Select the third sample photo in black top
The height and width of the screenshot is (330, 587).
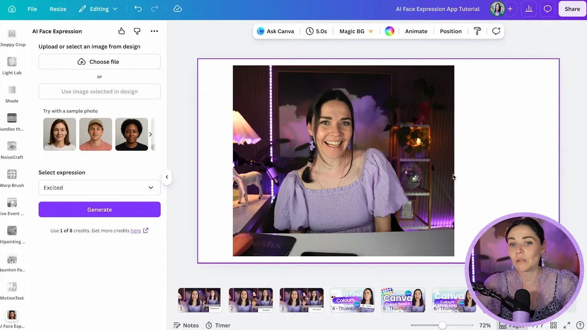click(132, 134)
